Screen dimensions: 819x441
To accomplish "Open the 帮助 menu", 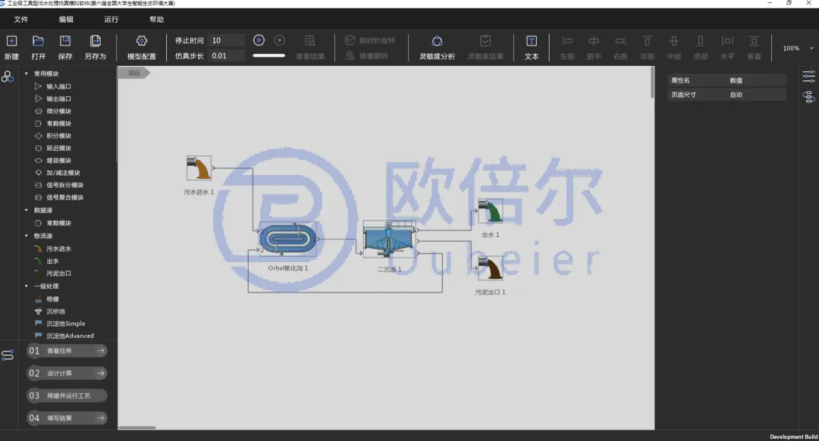I will click(157, 19).
